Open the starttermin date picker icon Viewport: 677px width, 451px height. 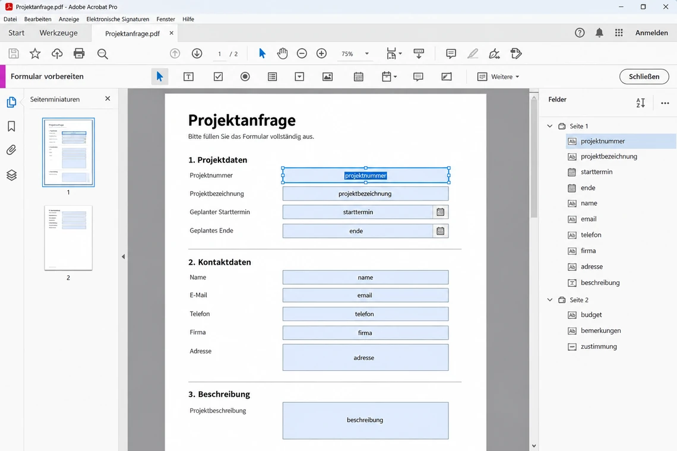[x=441, y=212]
